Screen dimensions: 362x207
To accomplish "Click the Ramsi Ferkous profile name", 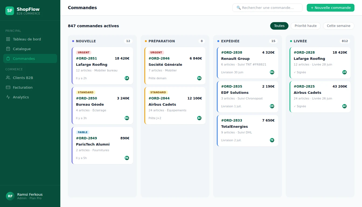I will (30, 194).
